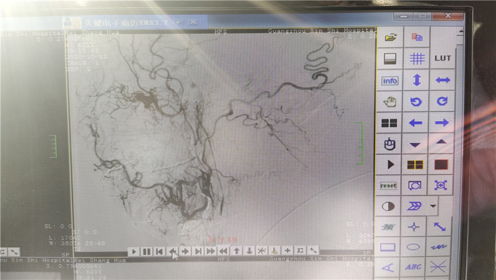
Task: Pause cine playback in bottom bar
Action: [x=147, y=252]
